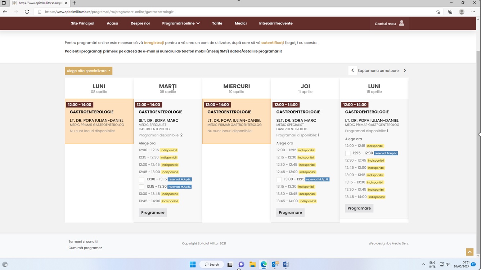This screenshot has width=481, height=270.
Task: Check the 13:15 - 13:30 slot on Marți
Action: tap(141, 187)
